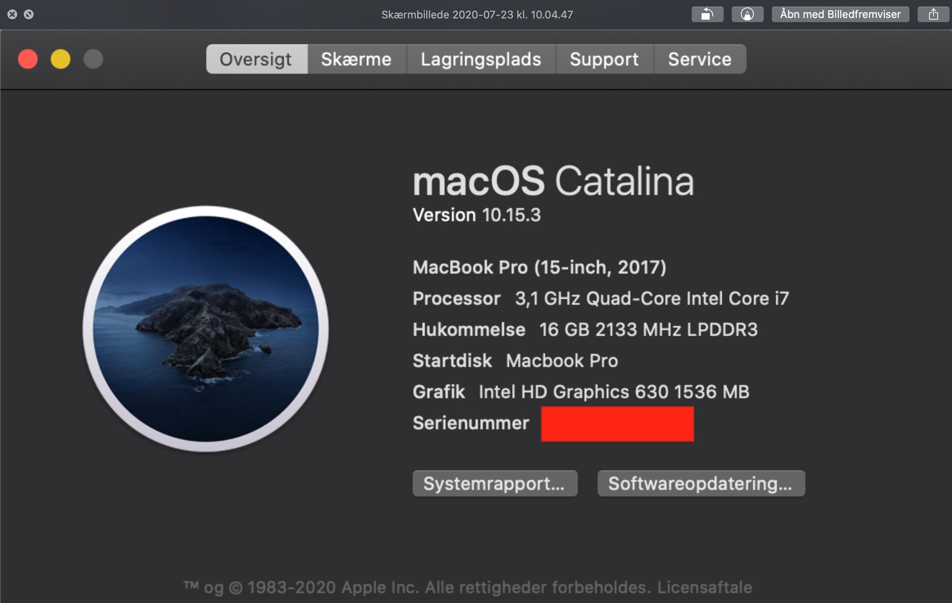Screen dimensions: 952x603
Task: Switch to the Service tab
Action: pyautogui.click(x=700, y=59)
